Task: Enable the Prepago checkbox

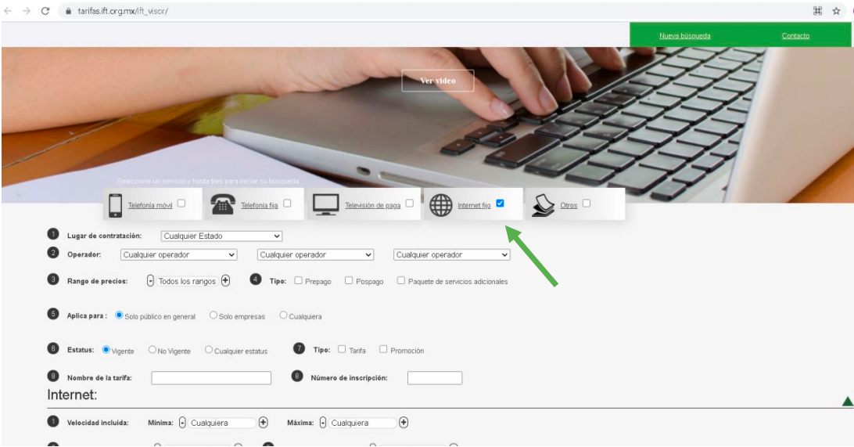Action: click(299, 282)
